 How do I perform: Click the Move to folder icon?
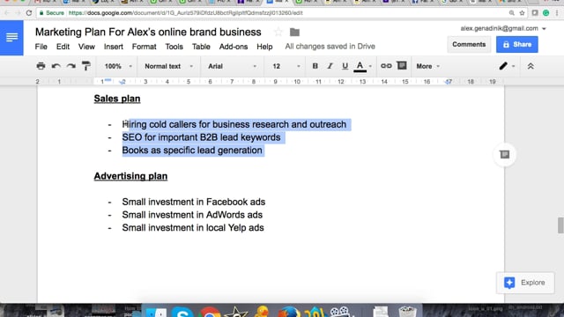coord(294,33)
